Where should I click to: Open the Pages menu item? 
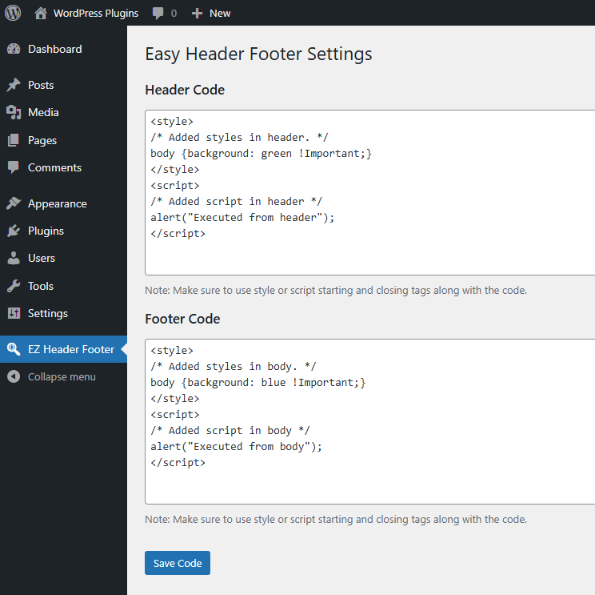[42, 140]
